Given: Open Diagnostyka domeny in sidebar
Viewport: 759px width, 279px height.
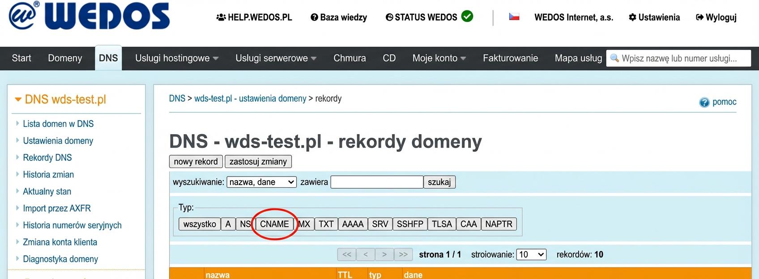Looking at the screenshot, I should point(60,259).
